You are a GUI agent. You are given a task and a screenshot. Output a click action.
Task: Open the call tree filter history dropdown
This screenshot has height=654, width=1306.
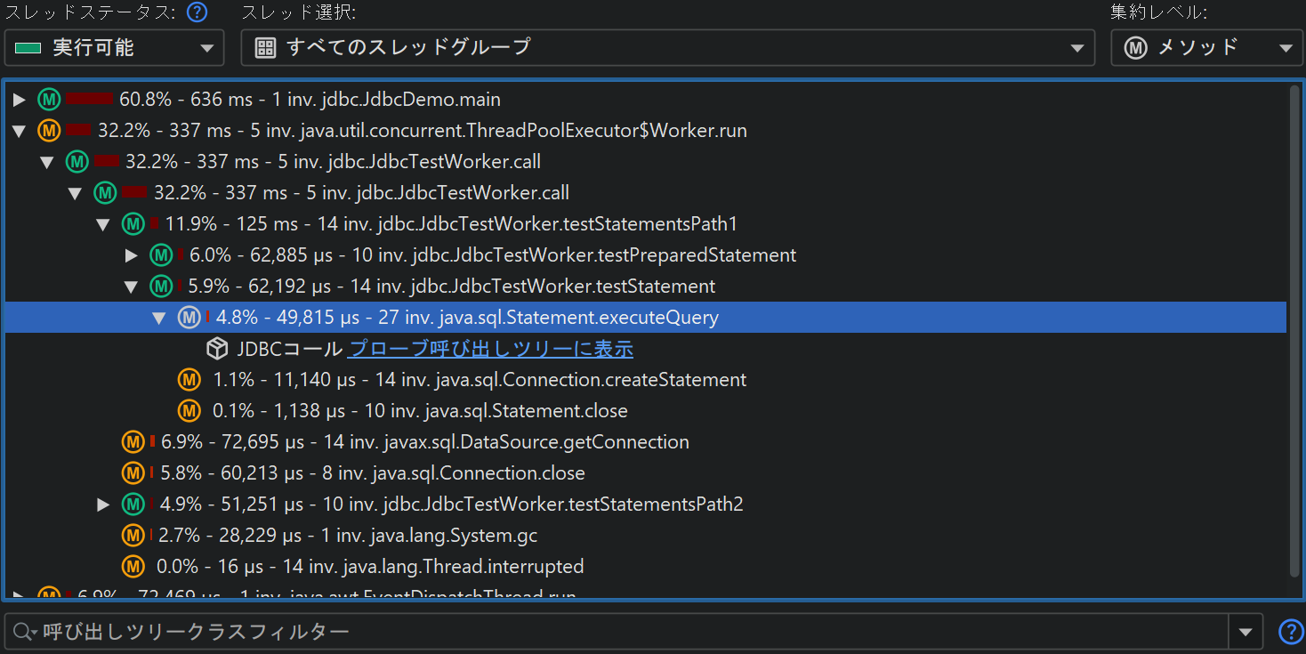tap(1245, 632)
